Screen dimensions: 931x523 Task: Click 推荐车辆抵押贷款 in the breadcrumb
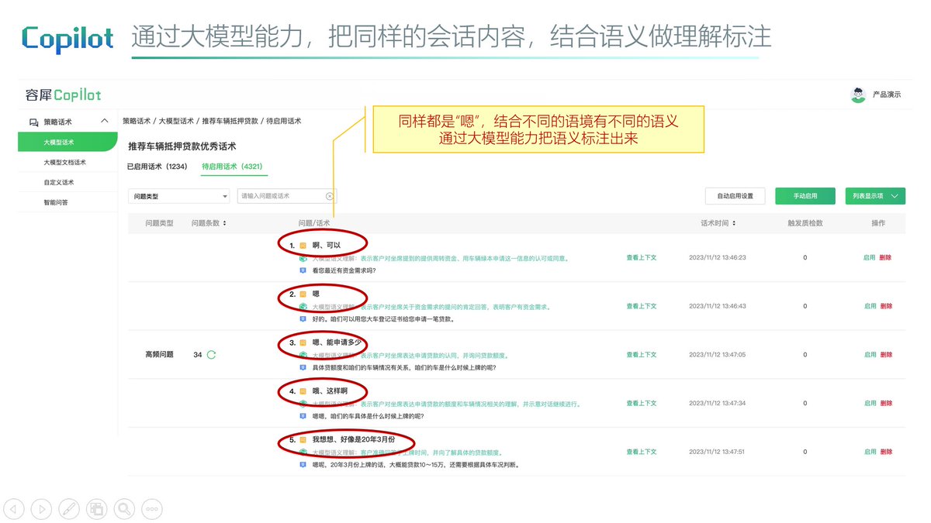[x=230, y=121]
